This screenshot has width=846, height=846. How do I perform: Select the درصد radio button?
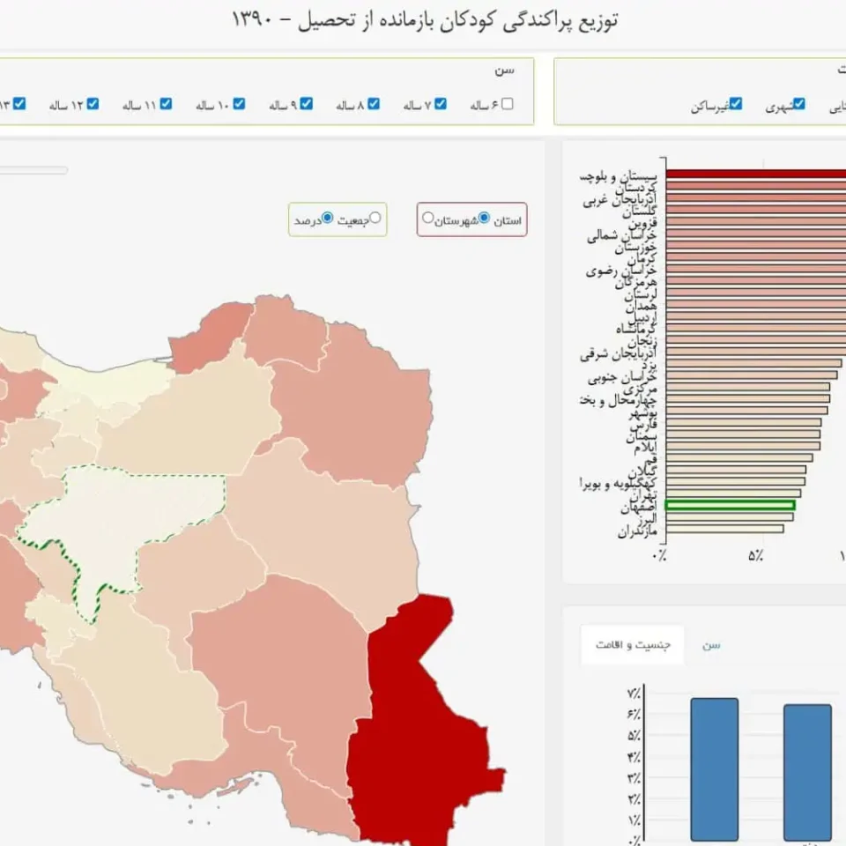tap(327, 218)
